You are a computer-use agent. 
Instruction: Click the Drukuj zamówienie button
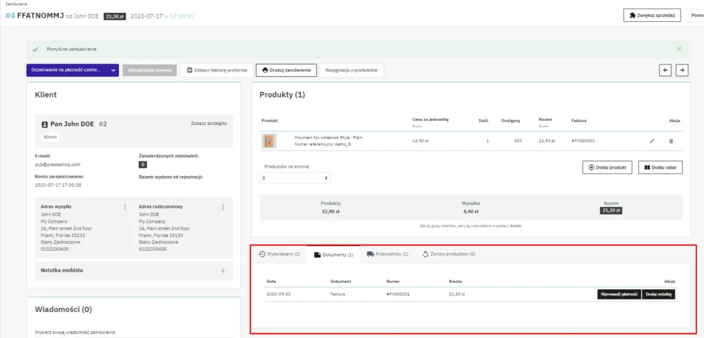(x=286, y=70)
